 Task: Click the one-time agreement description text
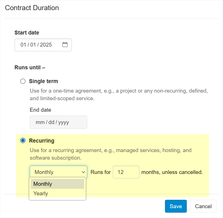tap(119, 95)
